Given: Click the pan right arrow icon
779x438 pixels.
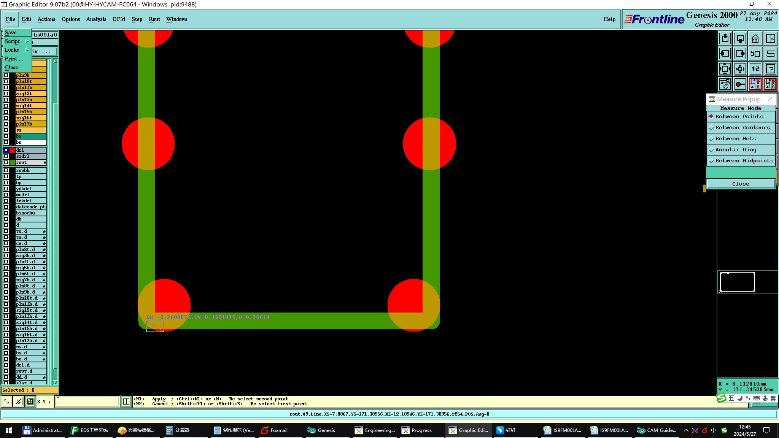Looking at the screenshot, I should click(740, 54).
